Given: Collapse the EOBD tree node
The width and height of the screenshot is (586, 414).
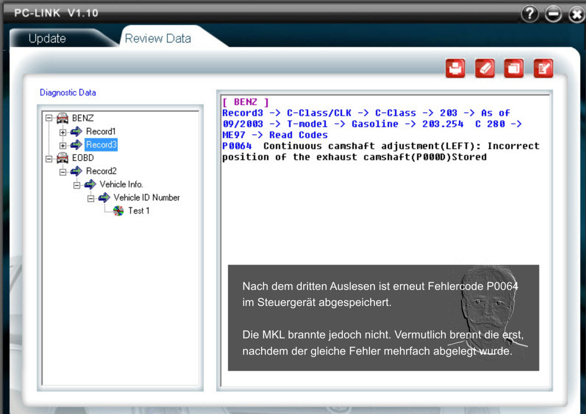Looking at the screenshot, I should 49,158.
